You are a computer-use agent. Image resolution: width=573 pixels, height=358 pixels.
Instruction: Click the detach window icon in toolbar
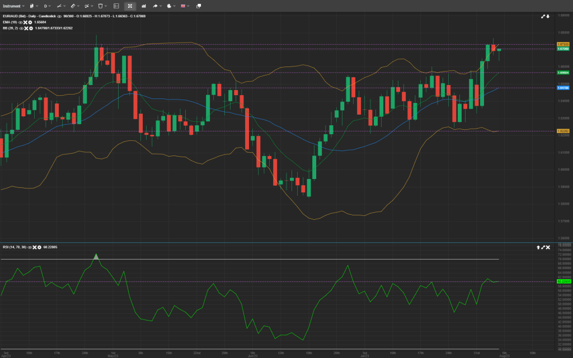[198, 6]
